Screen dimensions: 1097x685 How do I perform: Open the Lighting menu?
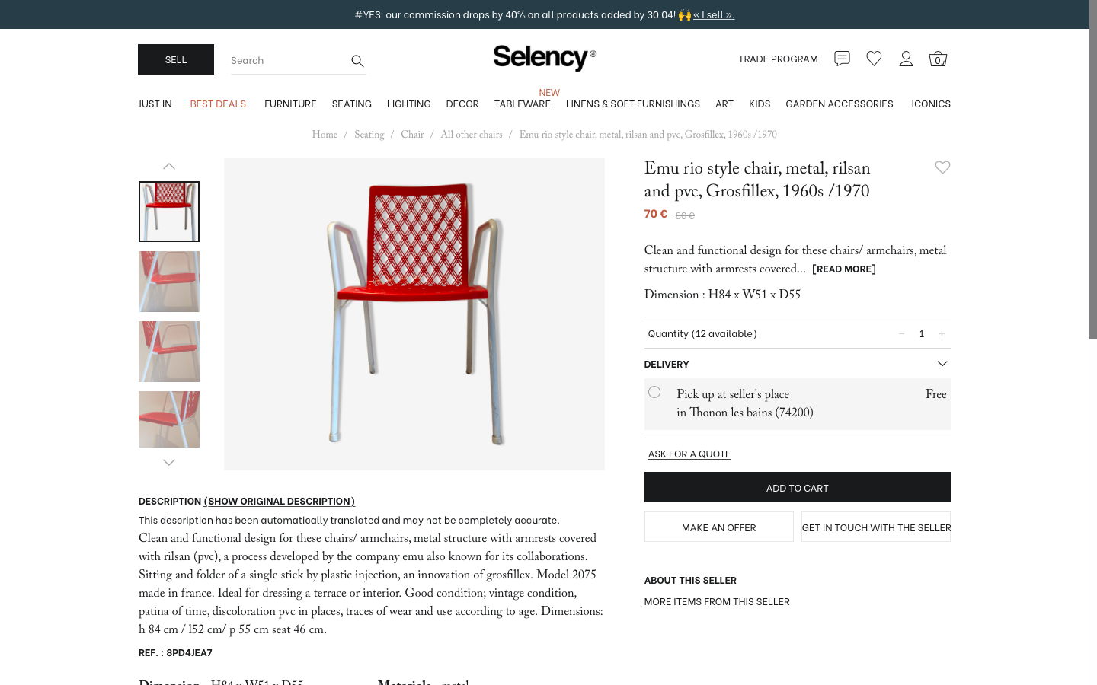tap(408, 104)
